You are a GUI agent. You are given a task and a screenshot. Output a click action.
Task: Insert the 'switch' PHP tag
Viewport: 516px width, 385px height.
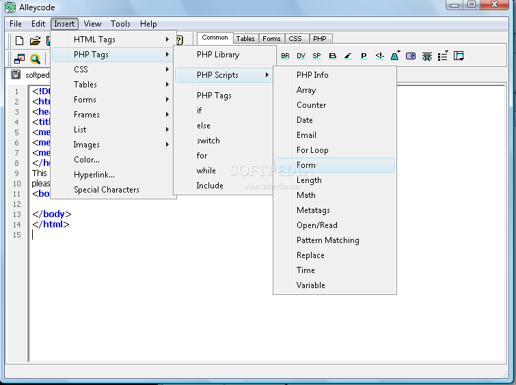click(x=223, y=141)
